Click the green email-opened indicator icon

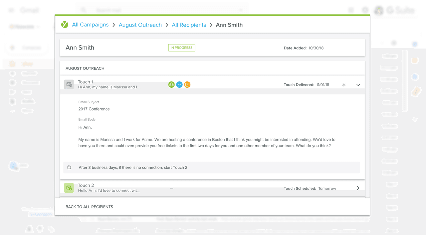[171, 85]
